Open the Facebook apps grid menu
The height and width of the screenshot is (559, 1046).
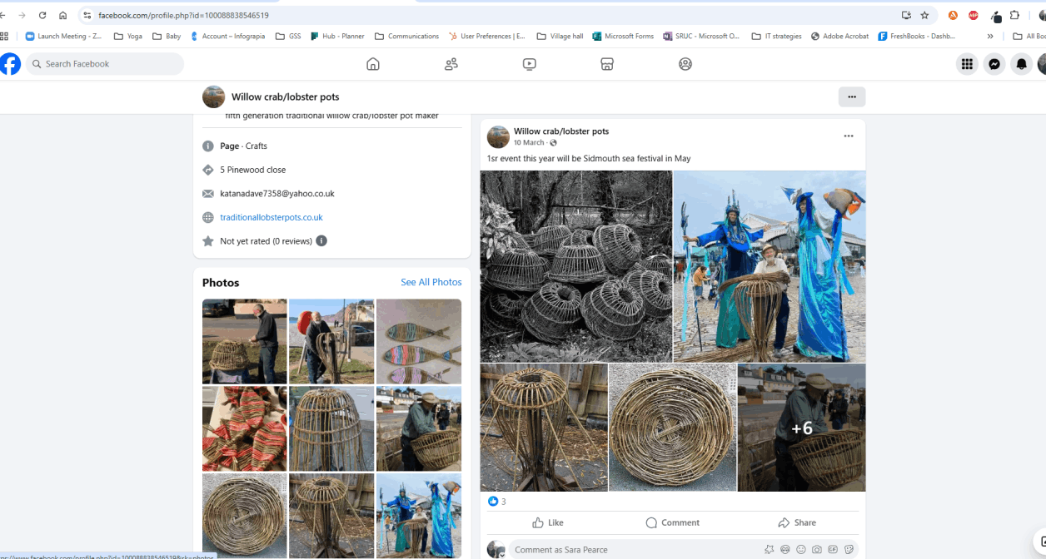967,64
